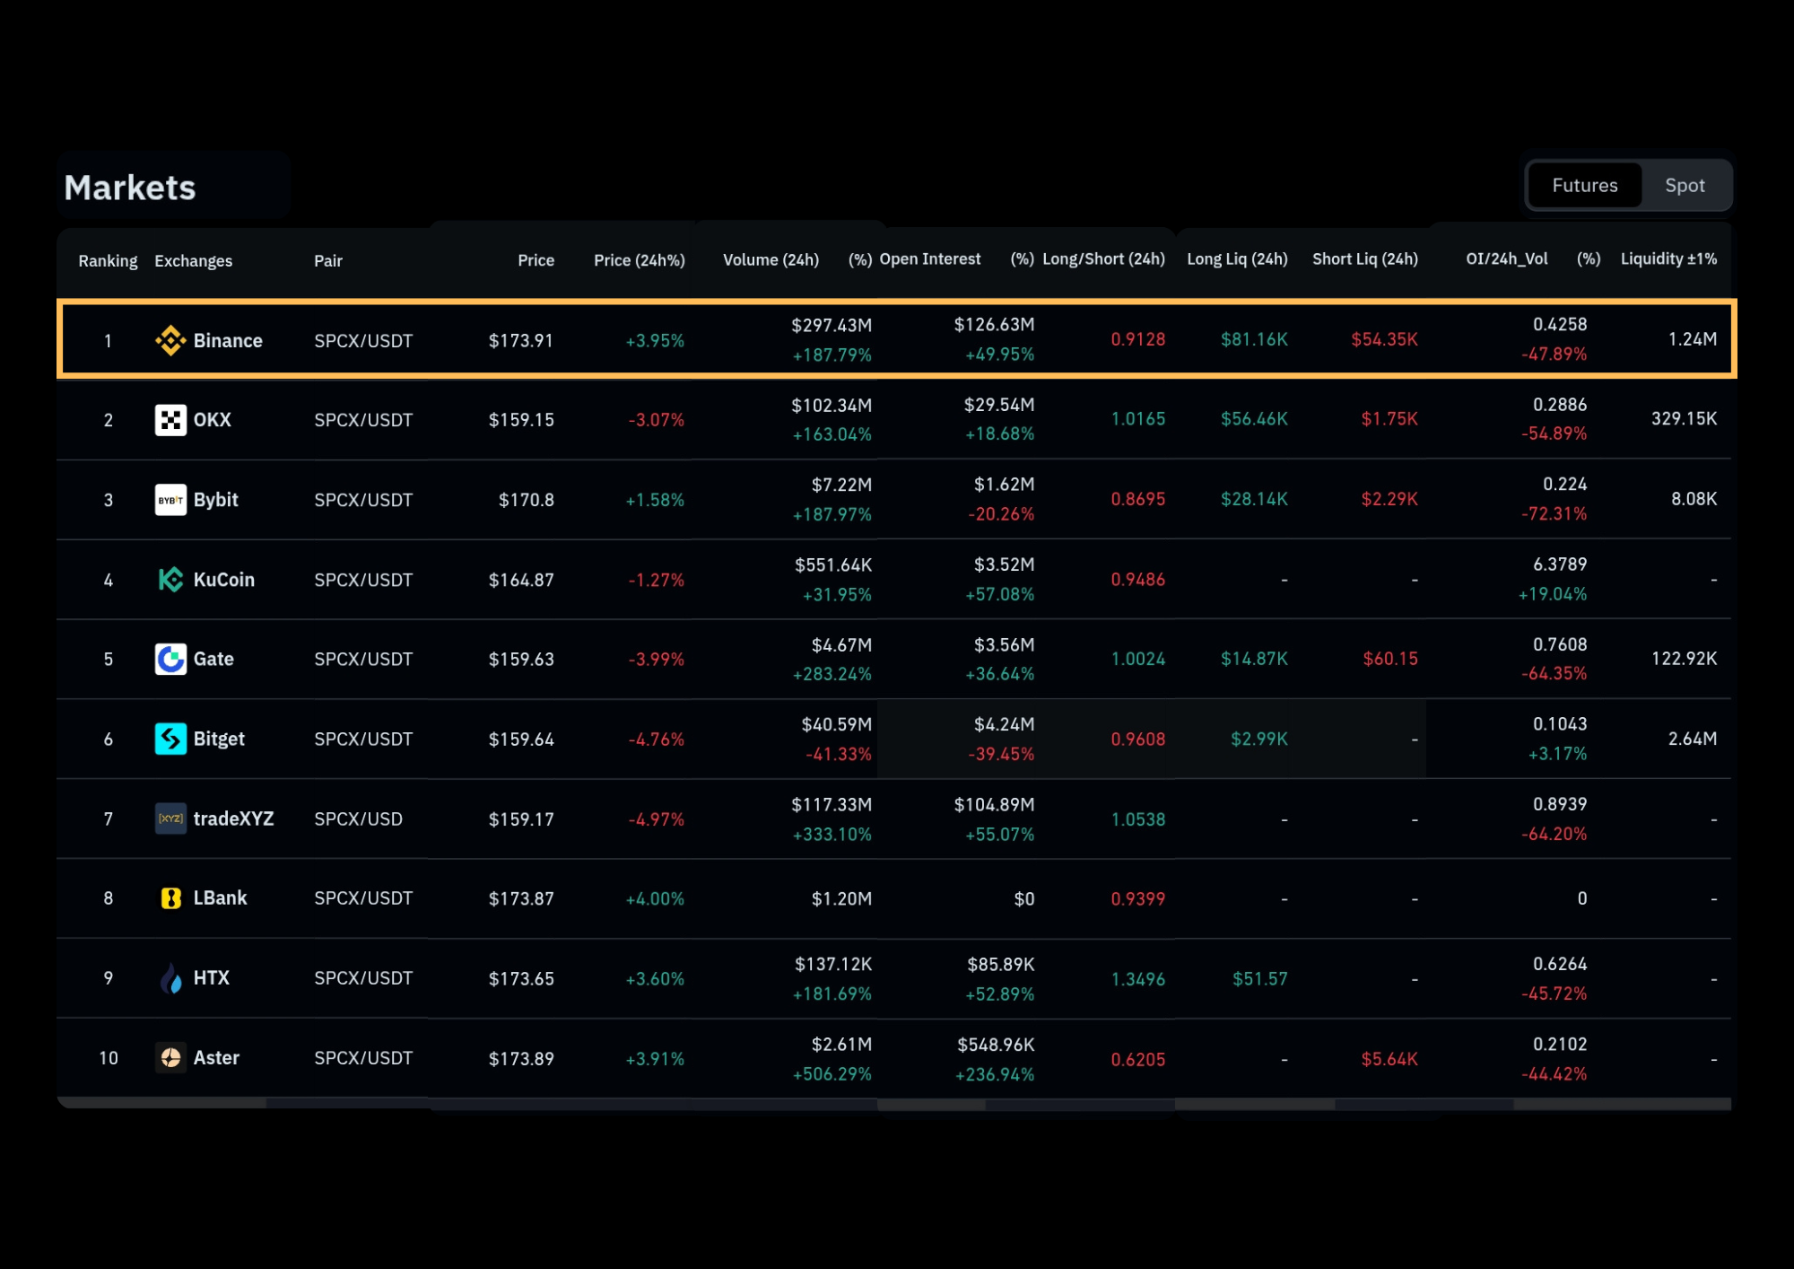1794x1269 pixels.
Task: Sort by Price (24h%) column header
Action: pos(639,260)
